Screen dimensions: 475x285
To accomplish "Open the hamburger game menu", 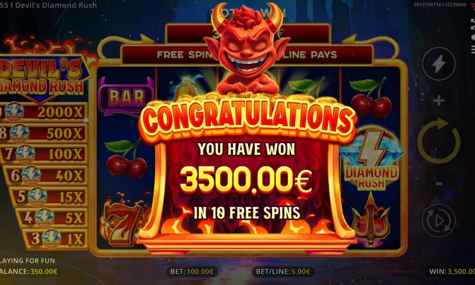I will pos(473,49).
